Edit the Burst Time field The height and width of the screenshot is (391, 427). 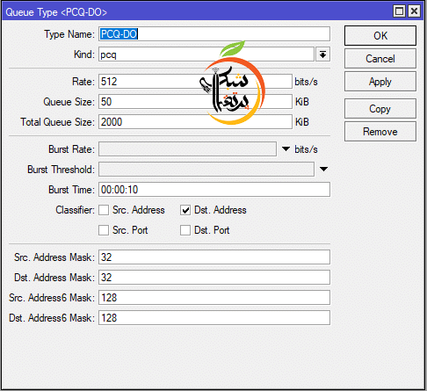214,190
